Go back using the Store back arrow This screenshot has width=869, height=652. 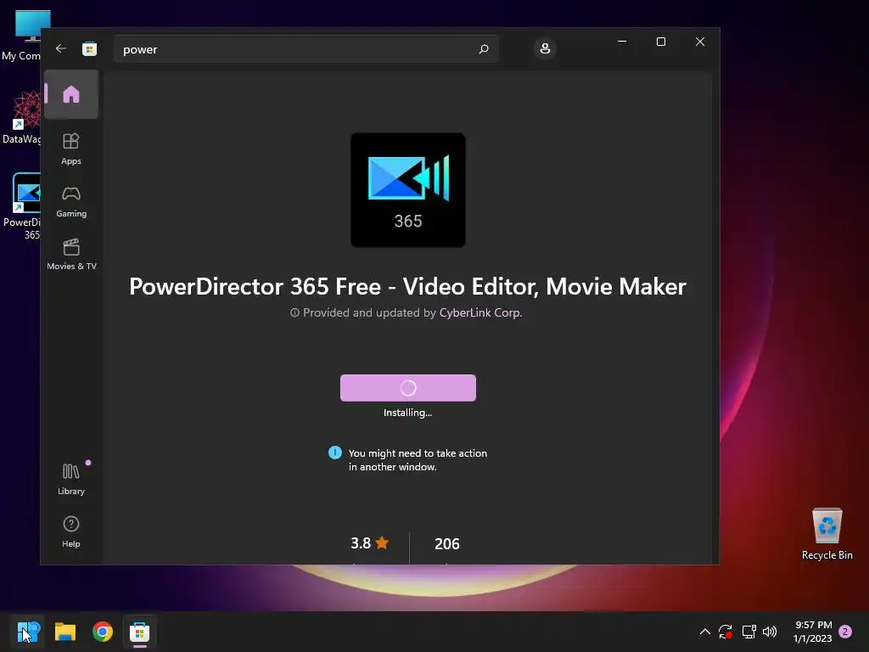[61, 48]
